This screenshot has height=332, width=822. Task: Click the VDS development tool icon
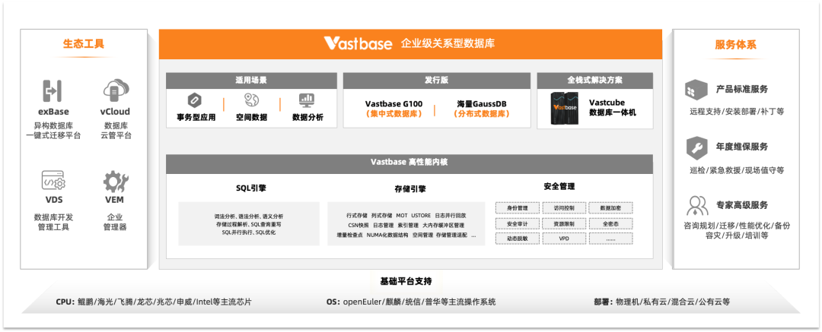pos(53,181)
